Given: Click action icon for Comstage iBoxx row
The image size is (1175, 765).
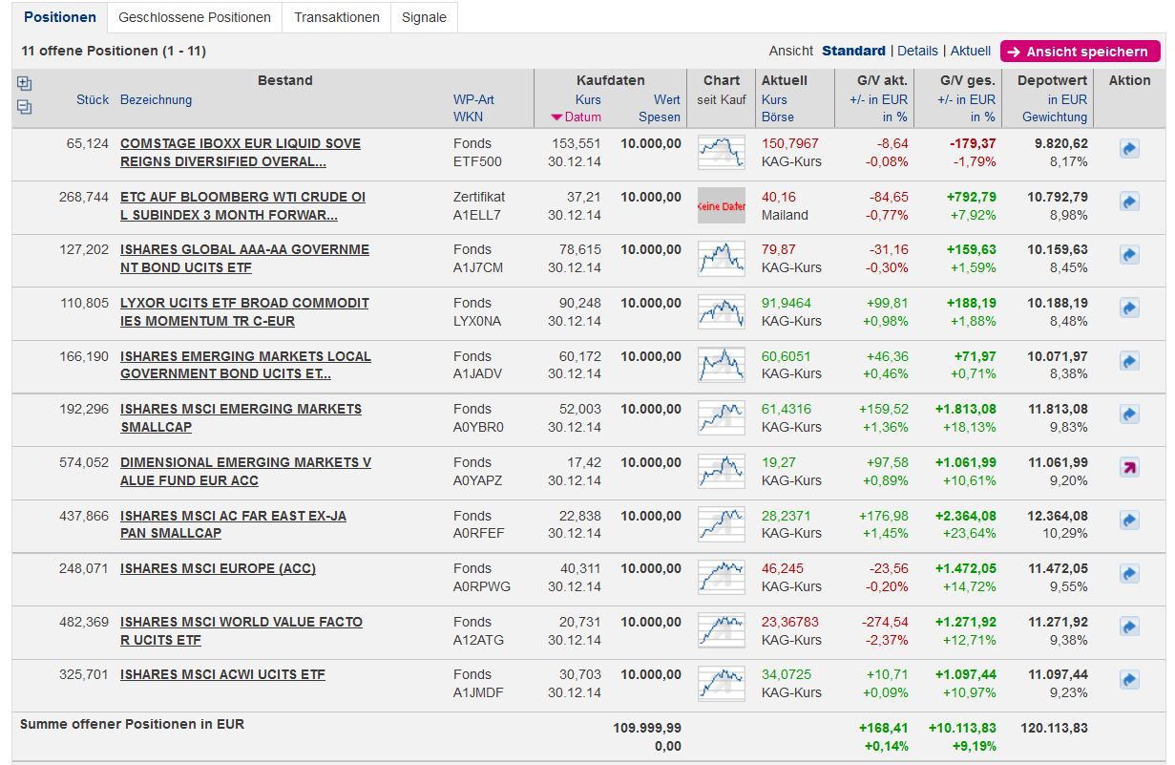Looking at the screenshot, I should 1129,150.
